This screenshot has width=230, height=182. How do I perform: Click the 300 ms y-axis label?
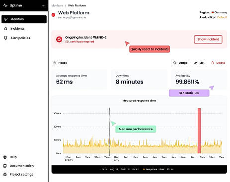(57, 113)
